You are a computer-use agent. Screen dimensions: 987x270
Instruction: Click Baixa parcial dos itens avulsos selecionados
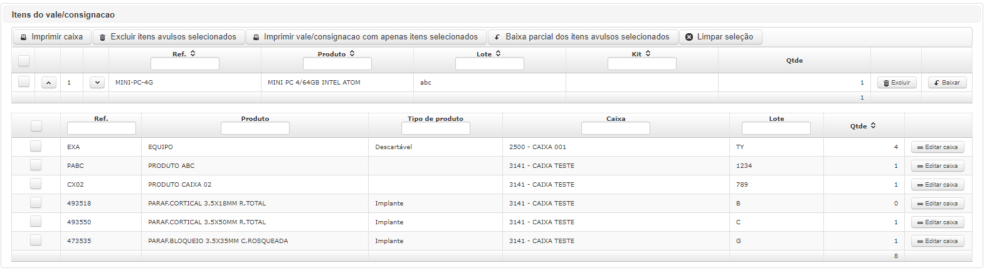click(583, 37)
